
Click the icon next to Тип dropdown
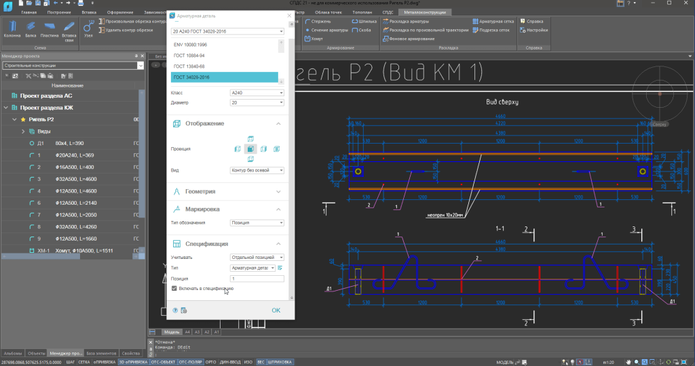(x=280, y=268)
